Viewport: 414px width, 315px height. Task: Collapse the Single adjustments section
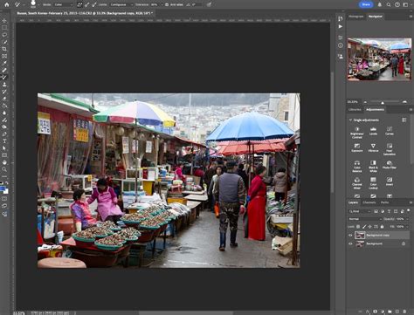350,120
